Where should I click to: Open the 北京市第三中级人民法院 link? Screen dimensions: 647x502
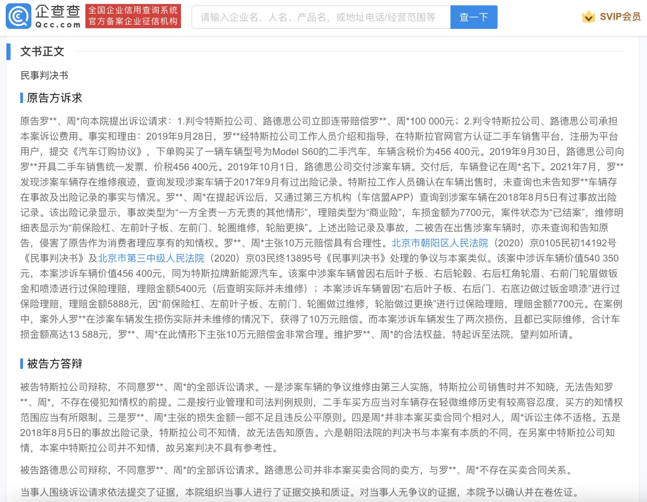(x=151, y=258)
